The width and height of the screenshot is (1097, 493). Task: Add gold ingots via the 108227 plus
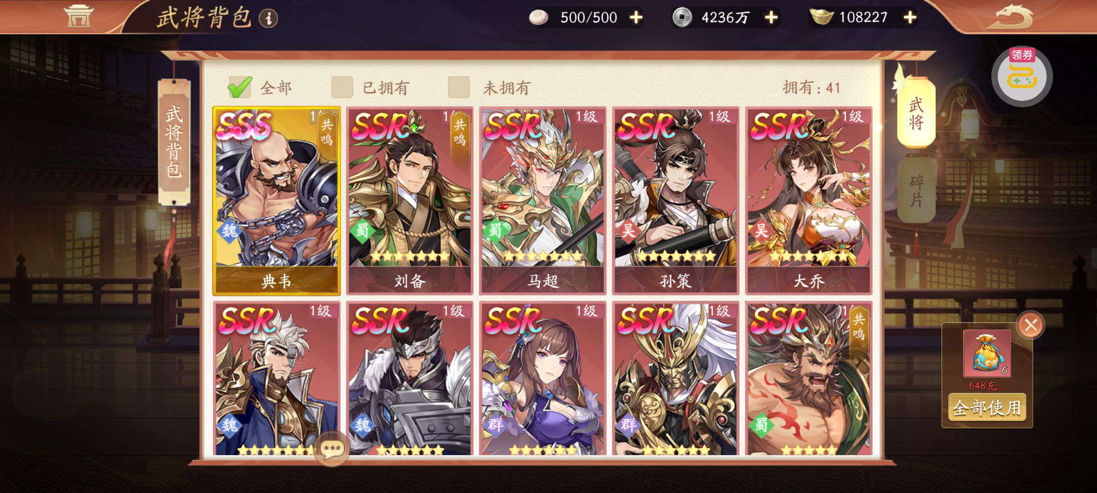tap(910, 18)
